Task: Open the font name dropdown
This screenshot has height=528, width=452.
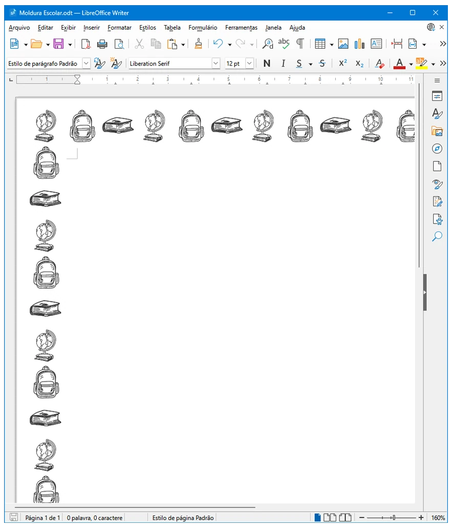Action: pos(216,63)
